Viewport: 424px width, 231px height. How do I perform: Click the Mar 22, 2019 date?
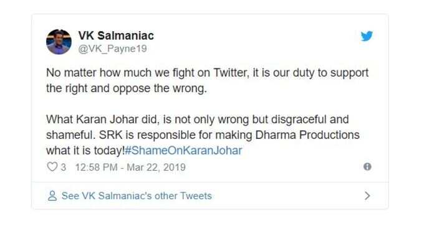coord(156,167)
